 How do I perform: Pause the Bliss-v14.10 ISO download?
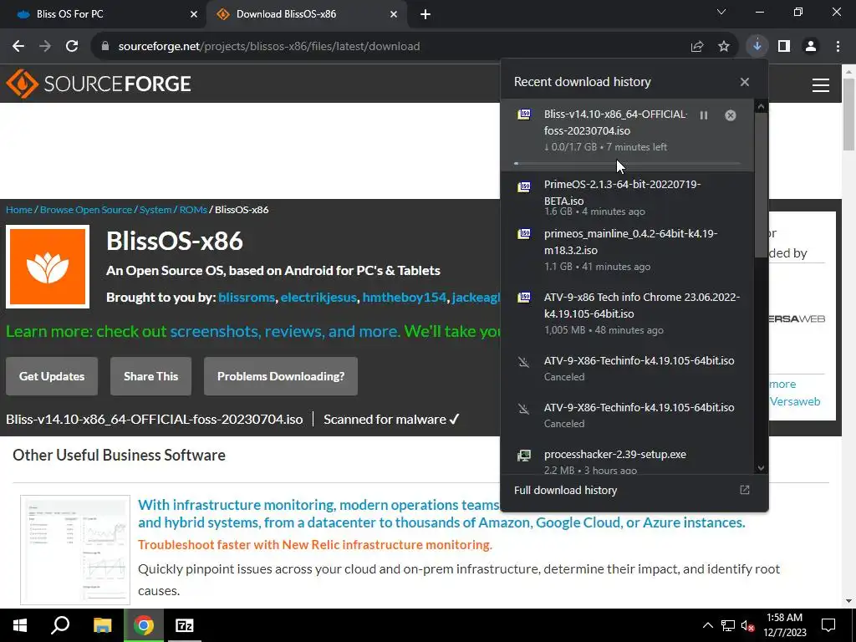pos(704,115)
